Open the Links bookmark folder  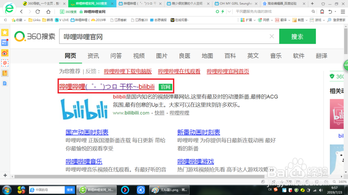[x=34, y=20]
